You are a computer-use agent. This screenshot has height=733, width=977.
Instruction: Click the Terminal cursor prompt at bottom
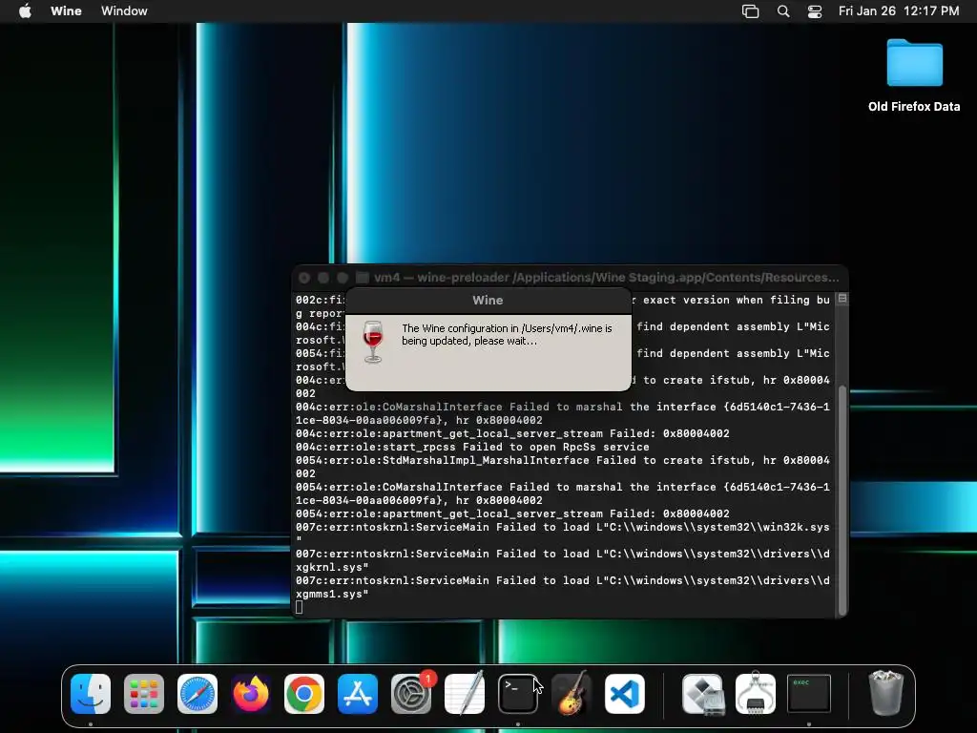[x=299, y=607]
